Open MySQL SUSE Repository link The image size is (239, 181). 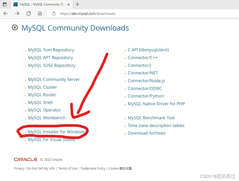[x=52, y=65]
